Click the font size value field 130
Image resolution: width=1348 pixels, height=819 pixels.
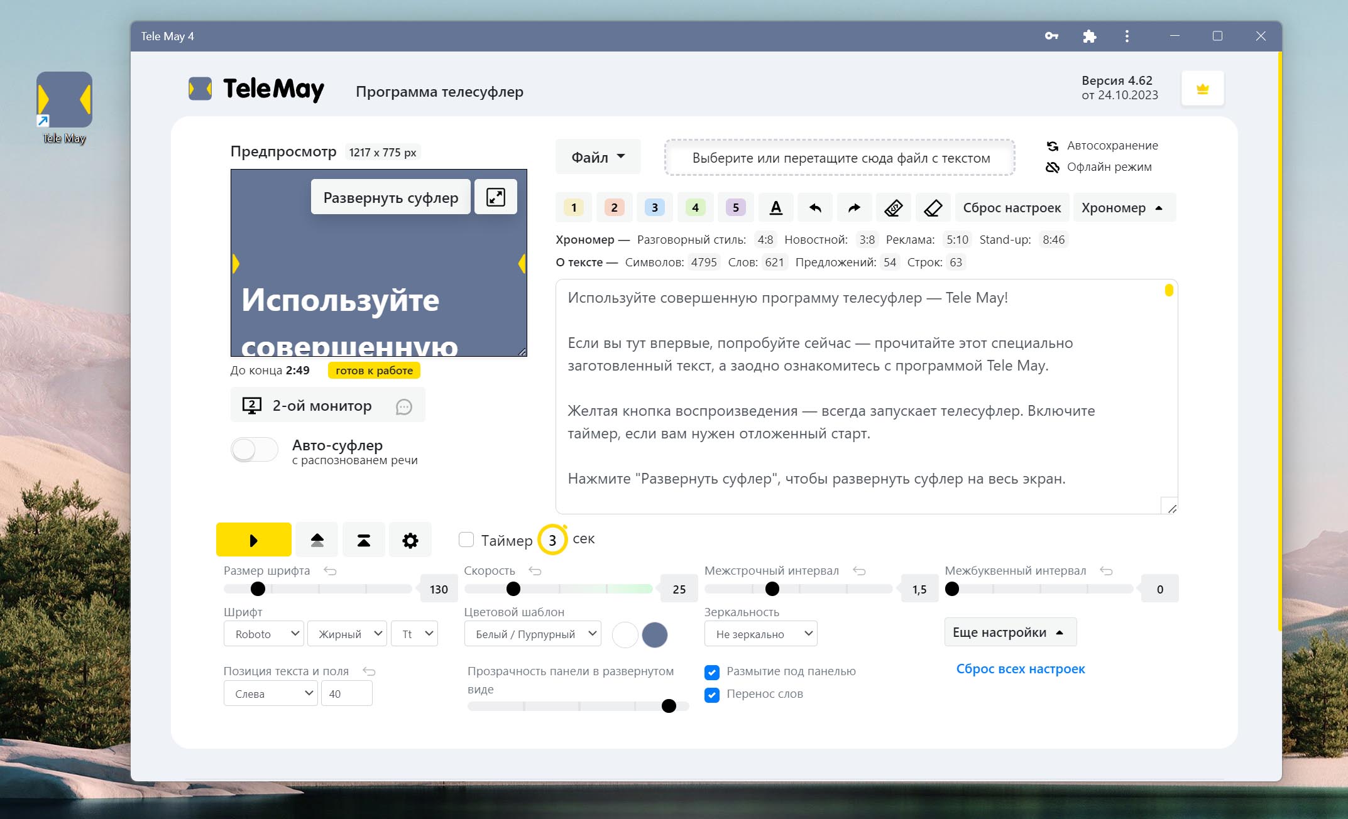click(439, 588)
